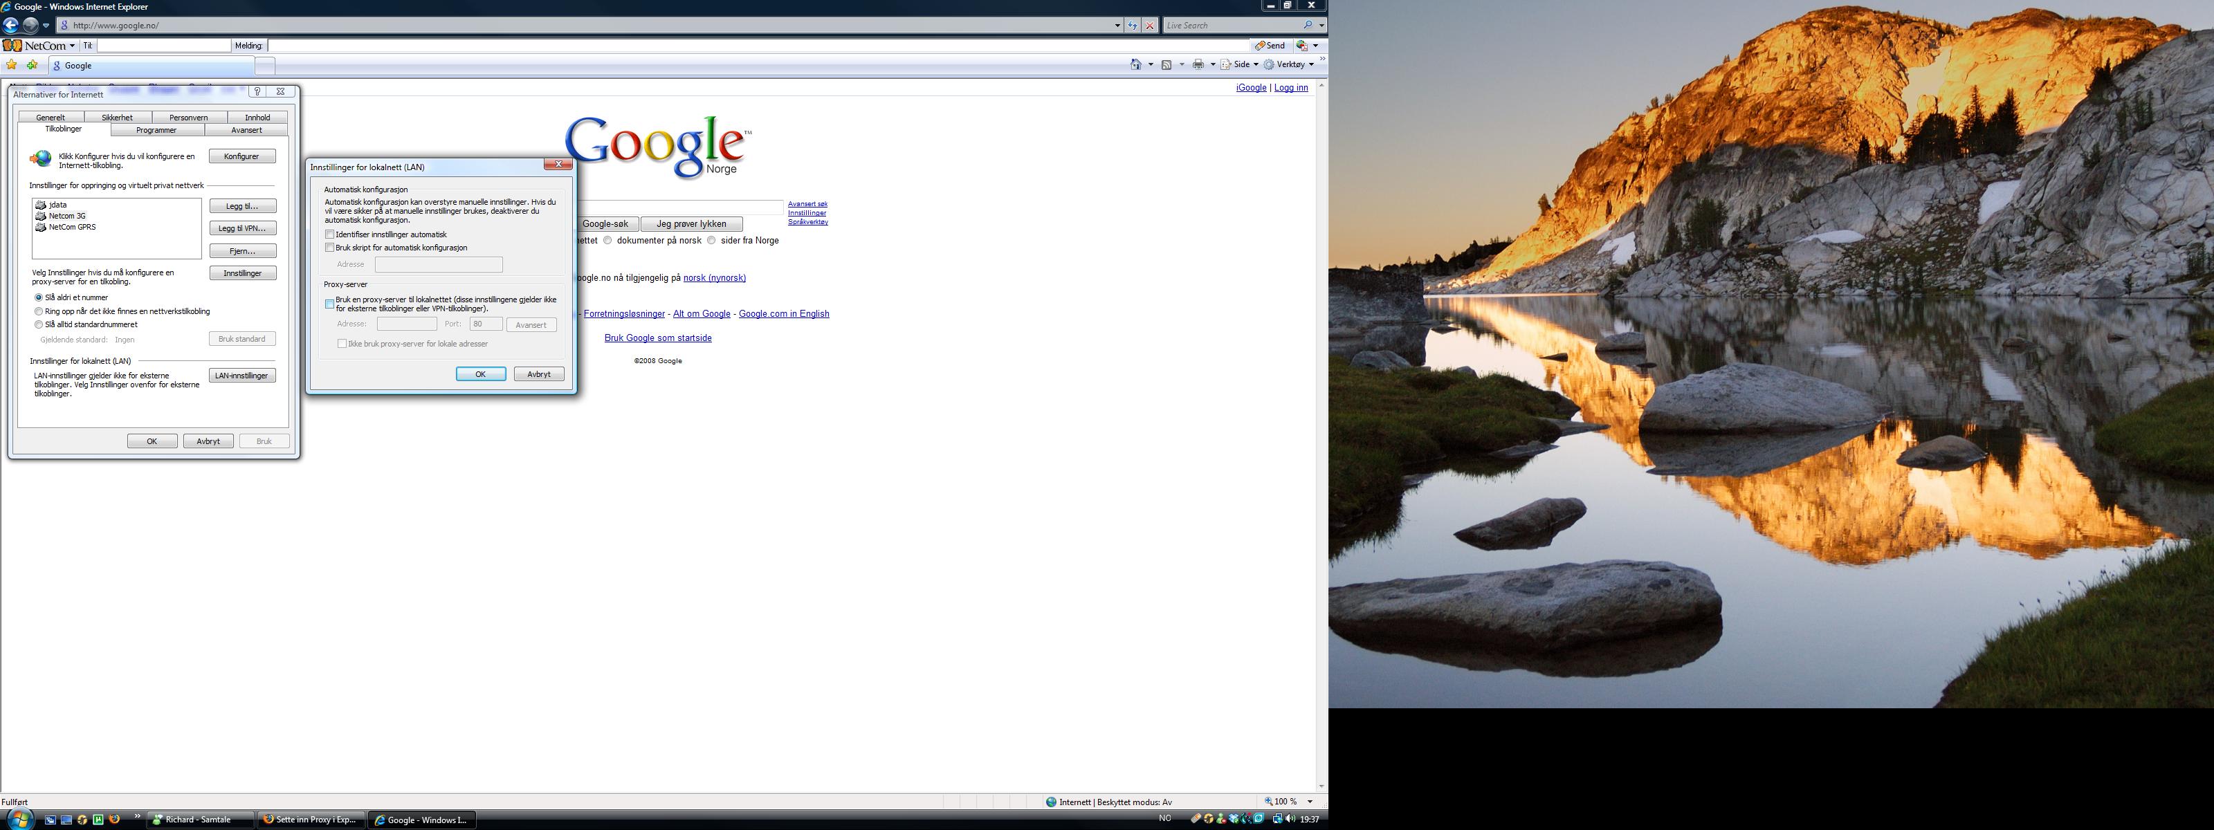The image size is (2214, 830).
Task: Expand the NetCom toolbar dropdown menu
Action: point(72,46)
